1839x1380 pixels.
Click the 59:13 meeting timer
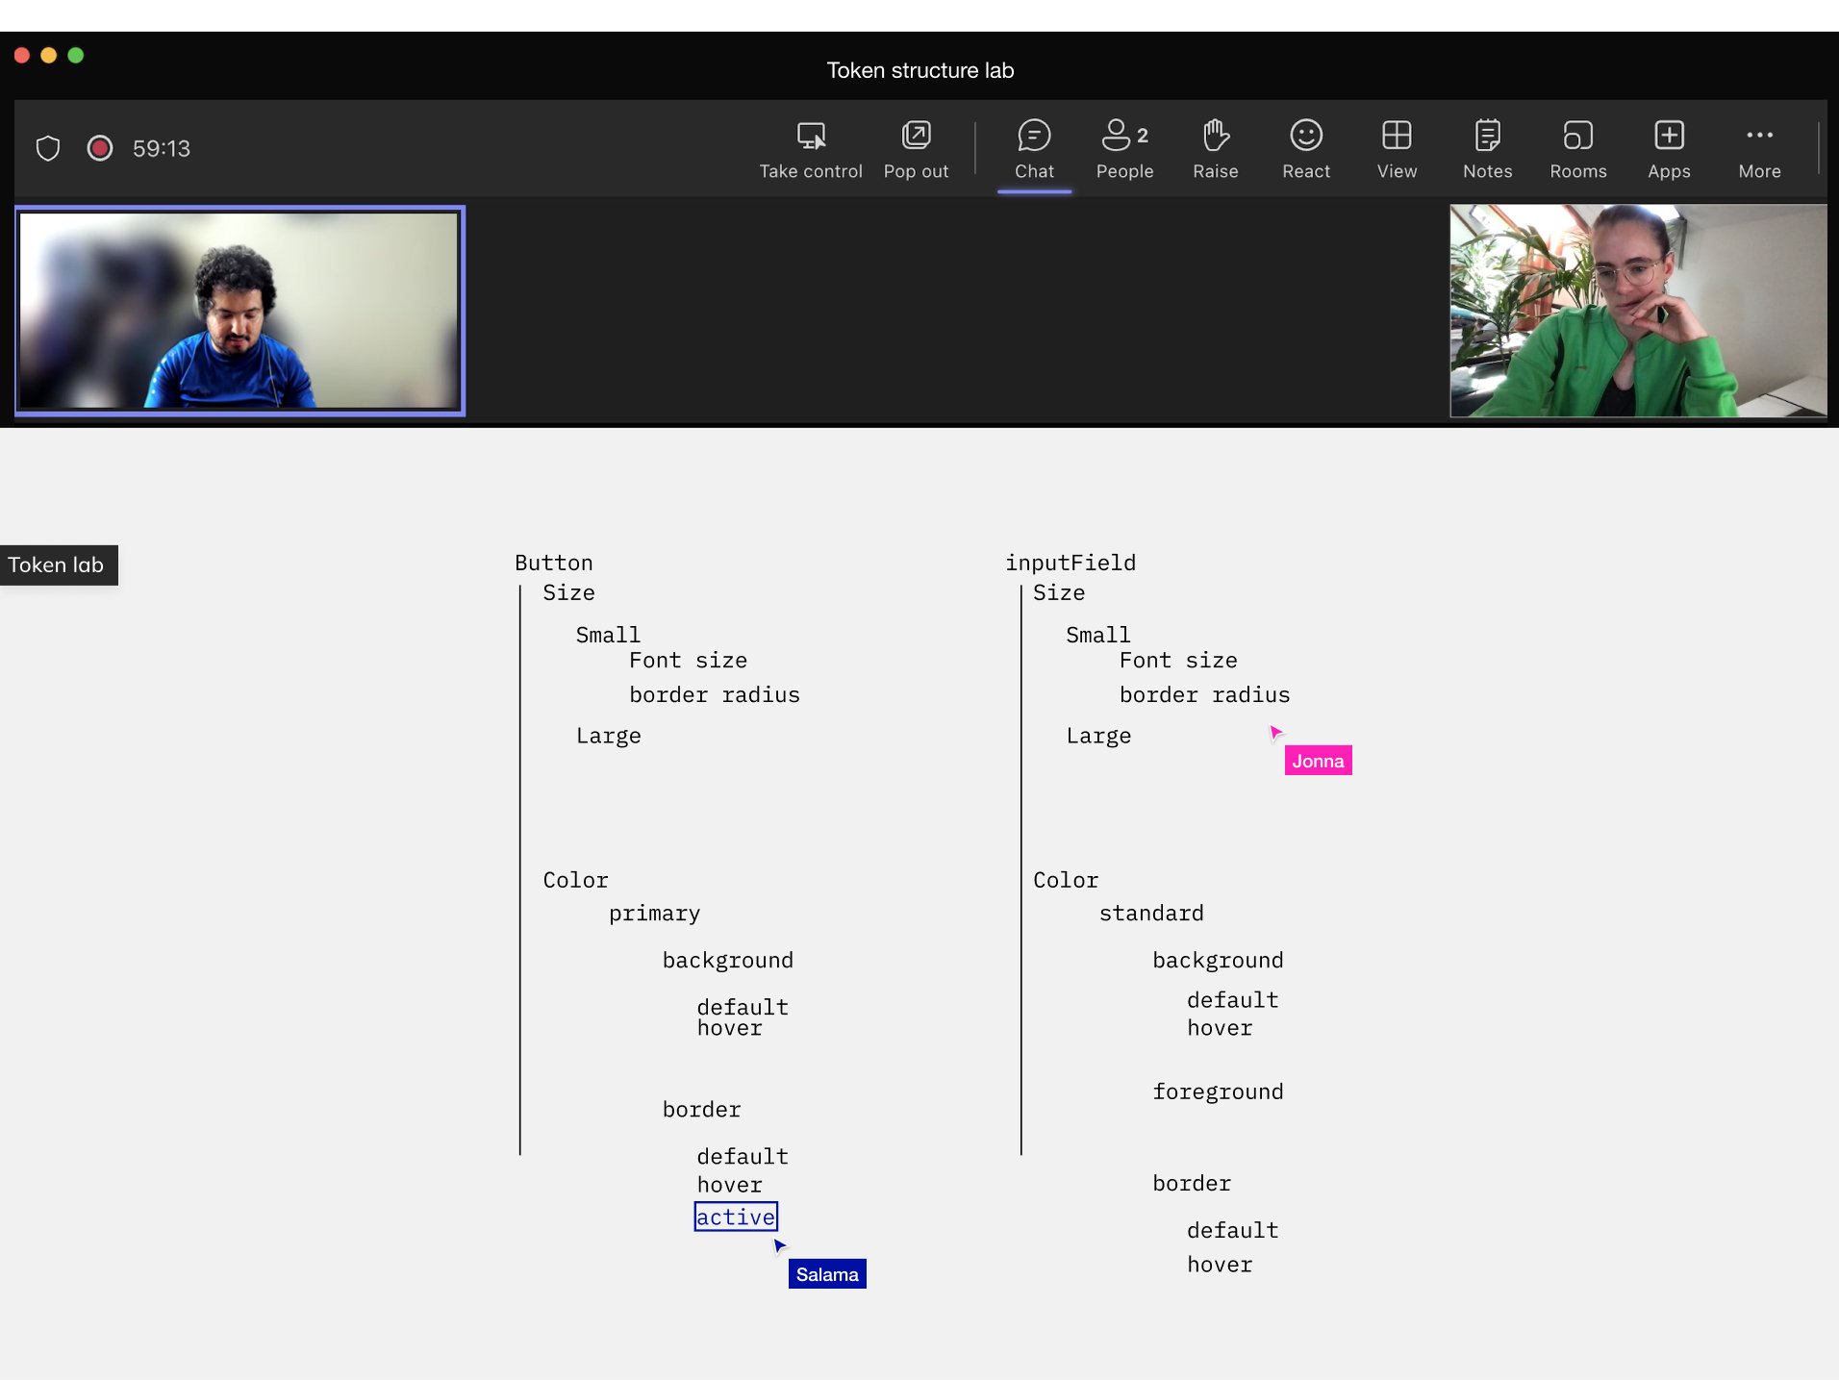tap(162, 148)
